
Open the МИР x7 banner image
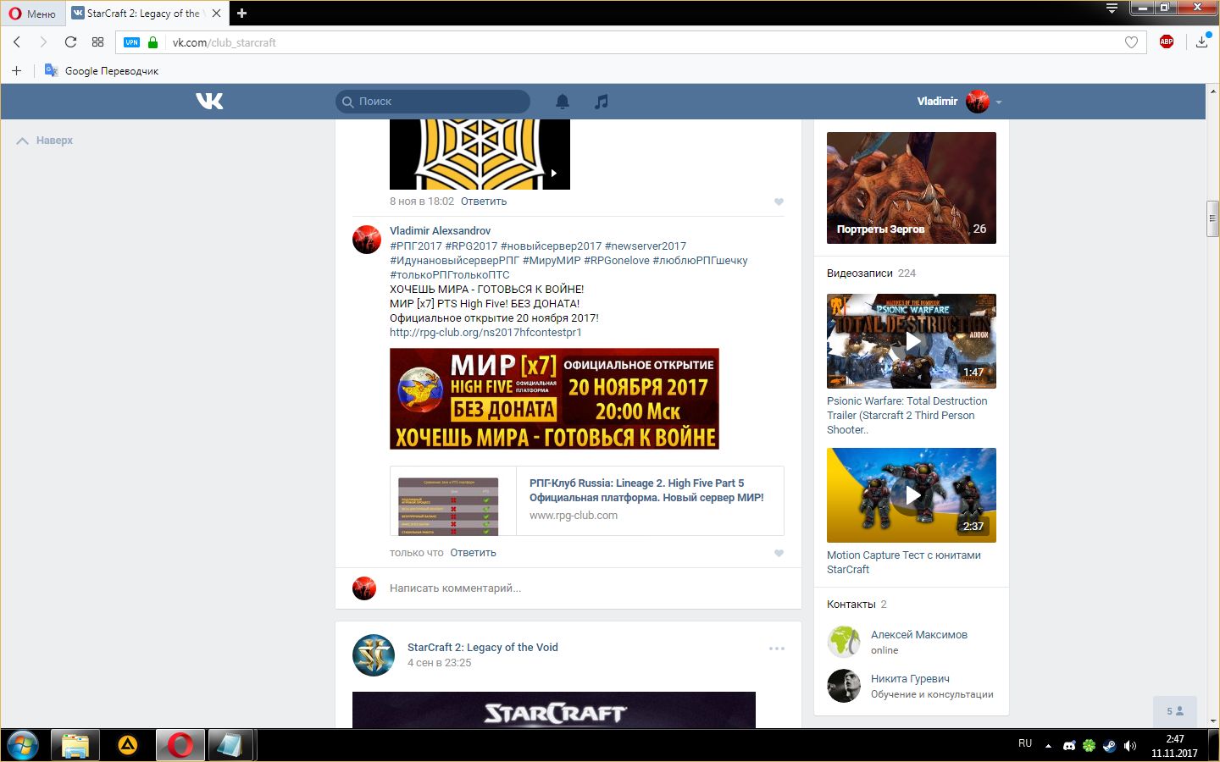(554, 399)
